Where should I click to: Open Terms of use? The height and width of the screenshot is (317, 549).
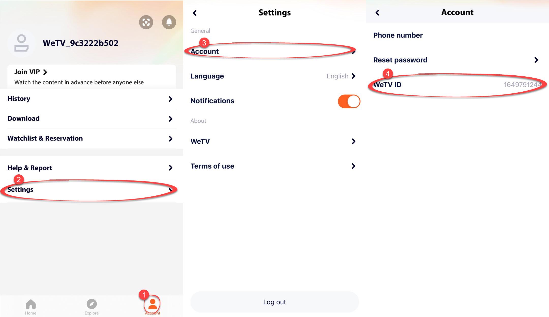[212, 166]
